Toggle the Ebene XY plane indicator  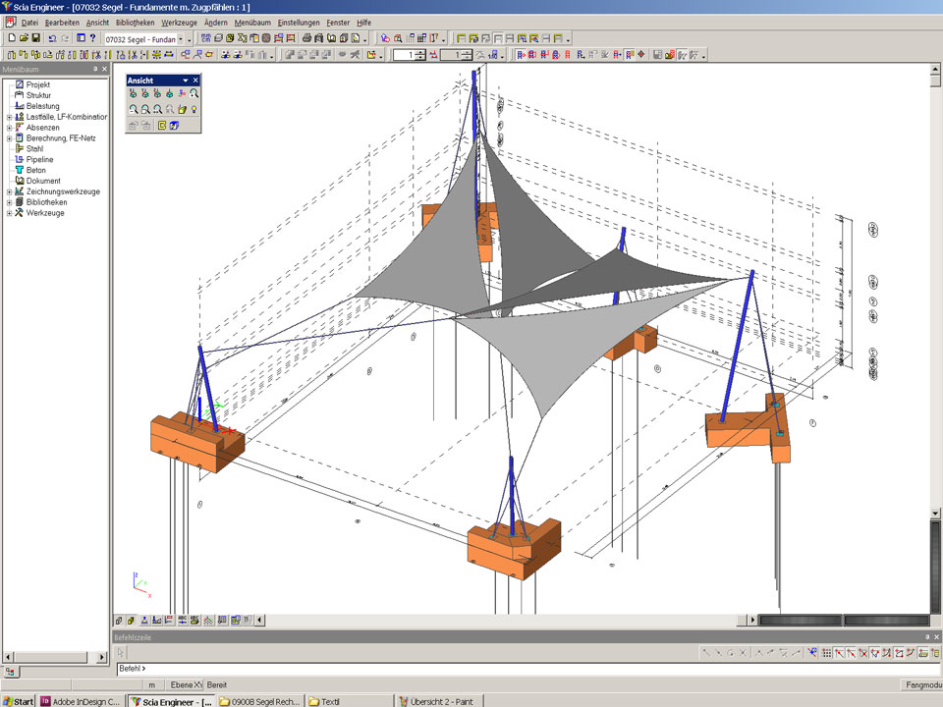(184, 684)
